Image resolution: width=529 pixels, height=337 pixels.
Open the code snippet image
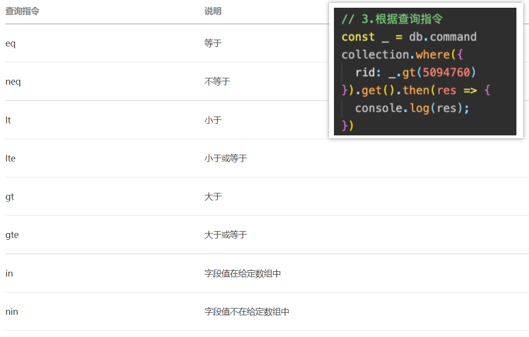[x=425, y=71]
